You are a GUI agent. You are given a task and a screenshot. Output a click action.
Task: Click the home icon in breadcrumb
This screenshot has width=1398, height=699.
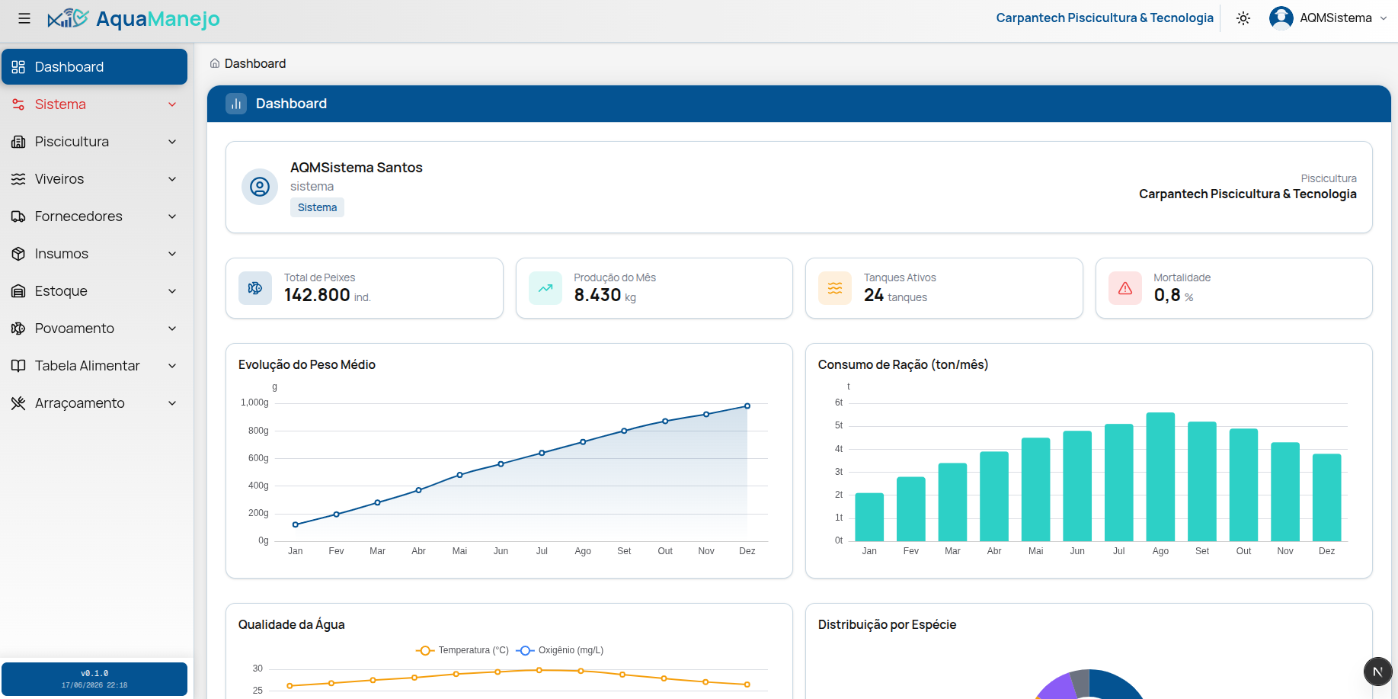coord(215,63)
